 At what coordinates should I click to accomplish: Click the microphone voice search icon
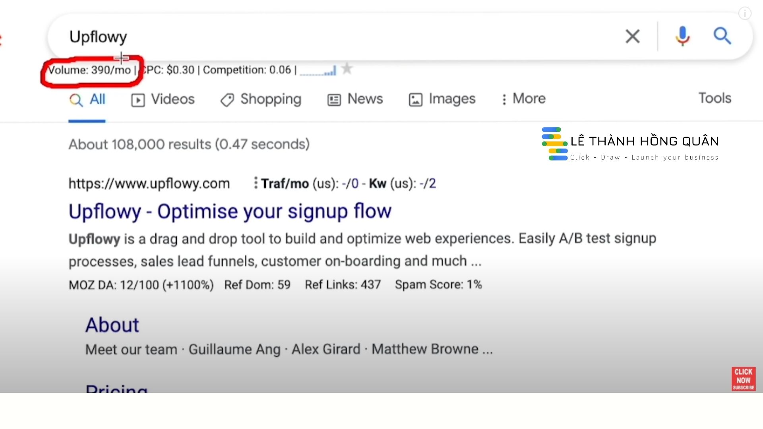click(682, 37)
